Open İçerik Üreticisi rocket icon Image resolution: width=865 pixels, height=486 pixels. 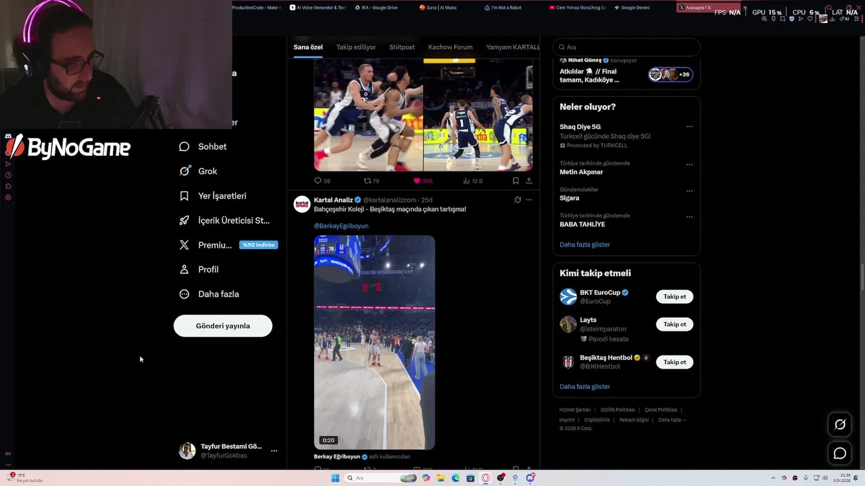tap(184, 220)
